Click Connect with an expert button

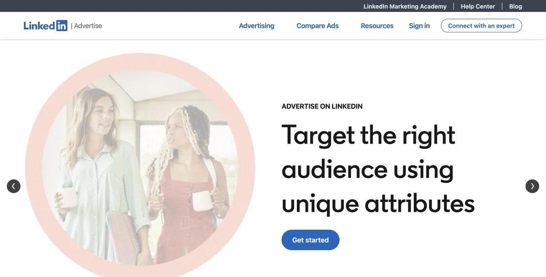tap(481, 26)
